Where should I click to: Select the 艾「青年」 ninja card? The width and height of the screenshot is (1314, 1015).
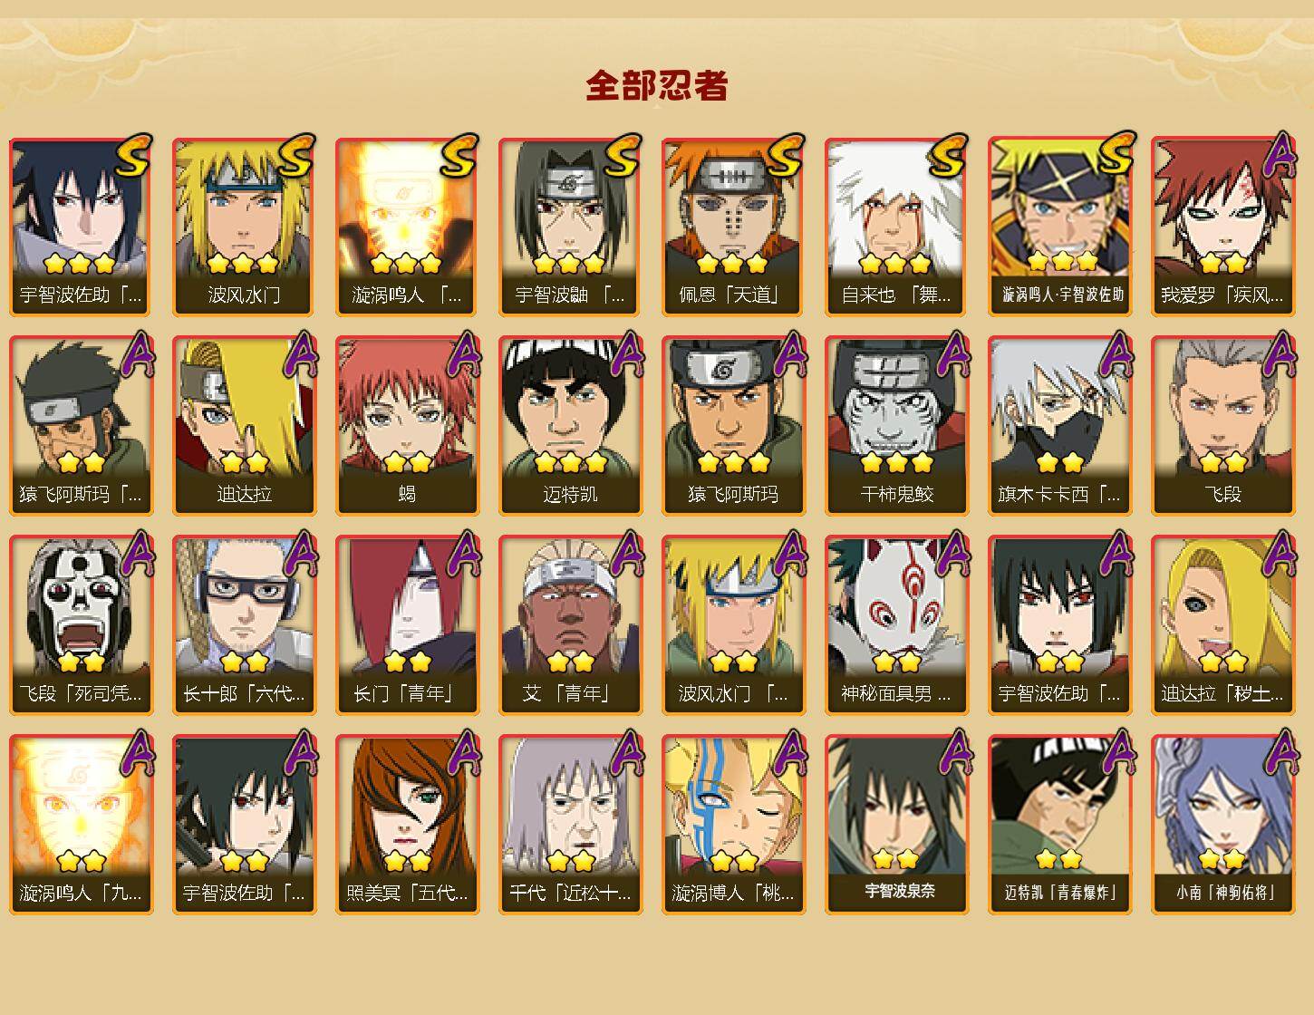pyautogui.click(x=570, y=625)
